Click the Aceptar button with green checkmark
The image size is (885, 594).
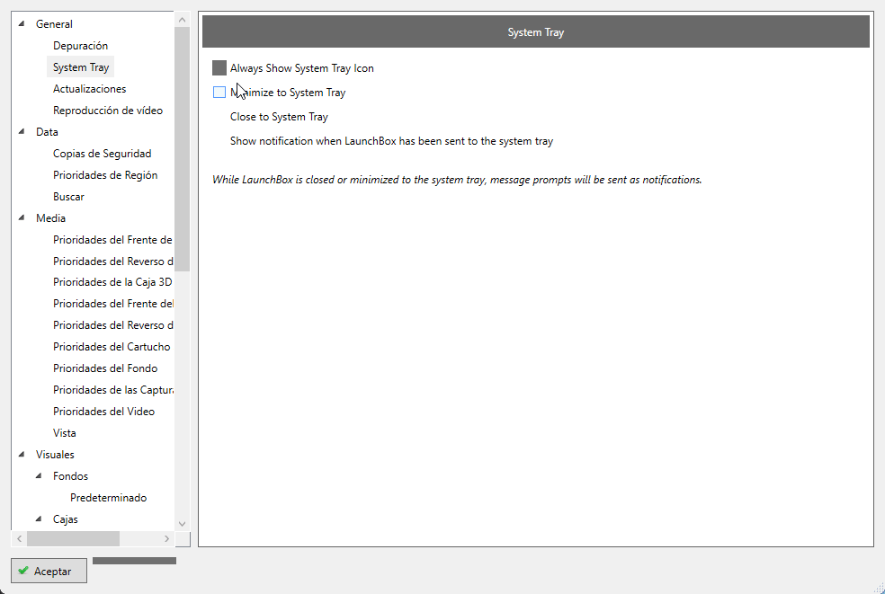(49, 571)
